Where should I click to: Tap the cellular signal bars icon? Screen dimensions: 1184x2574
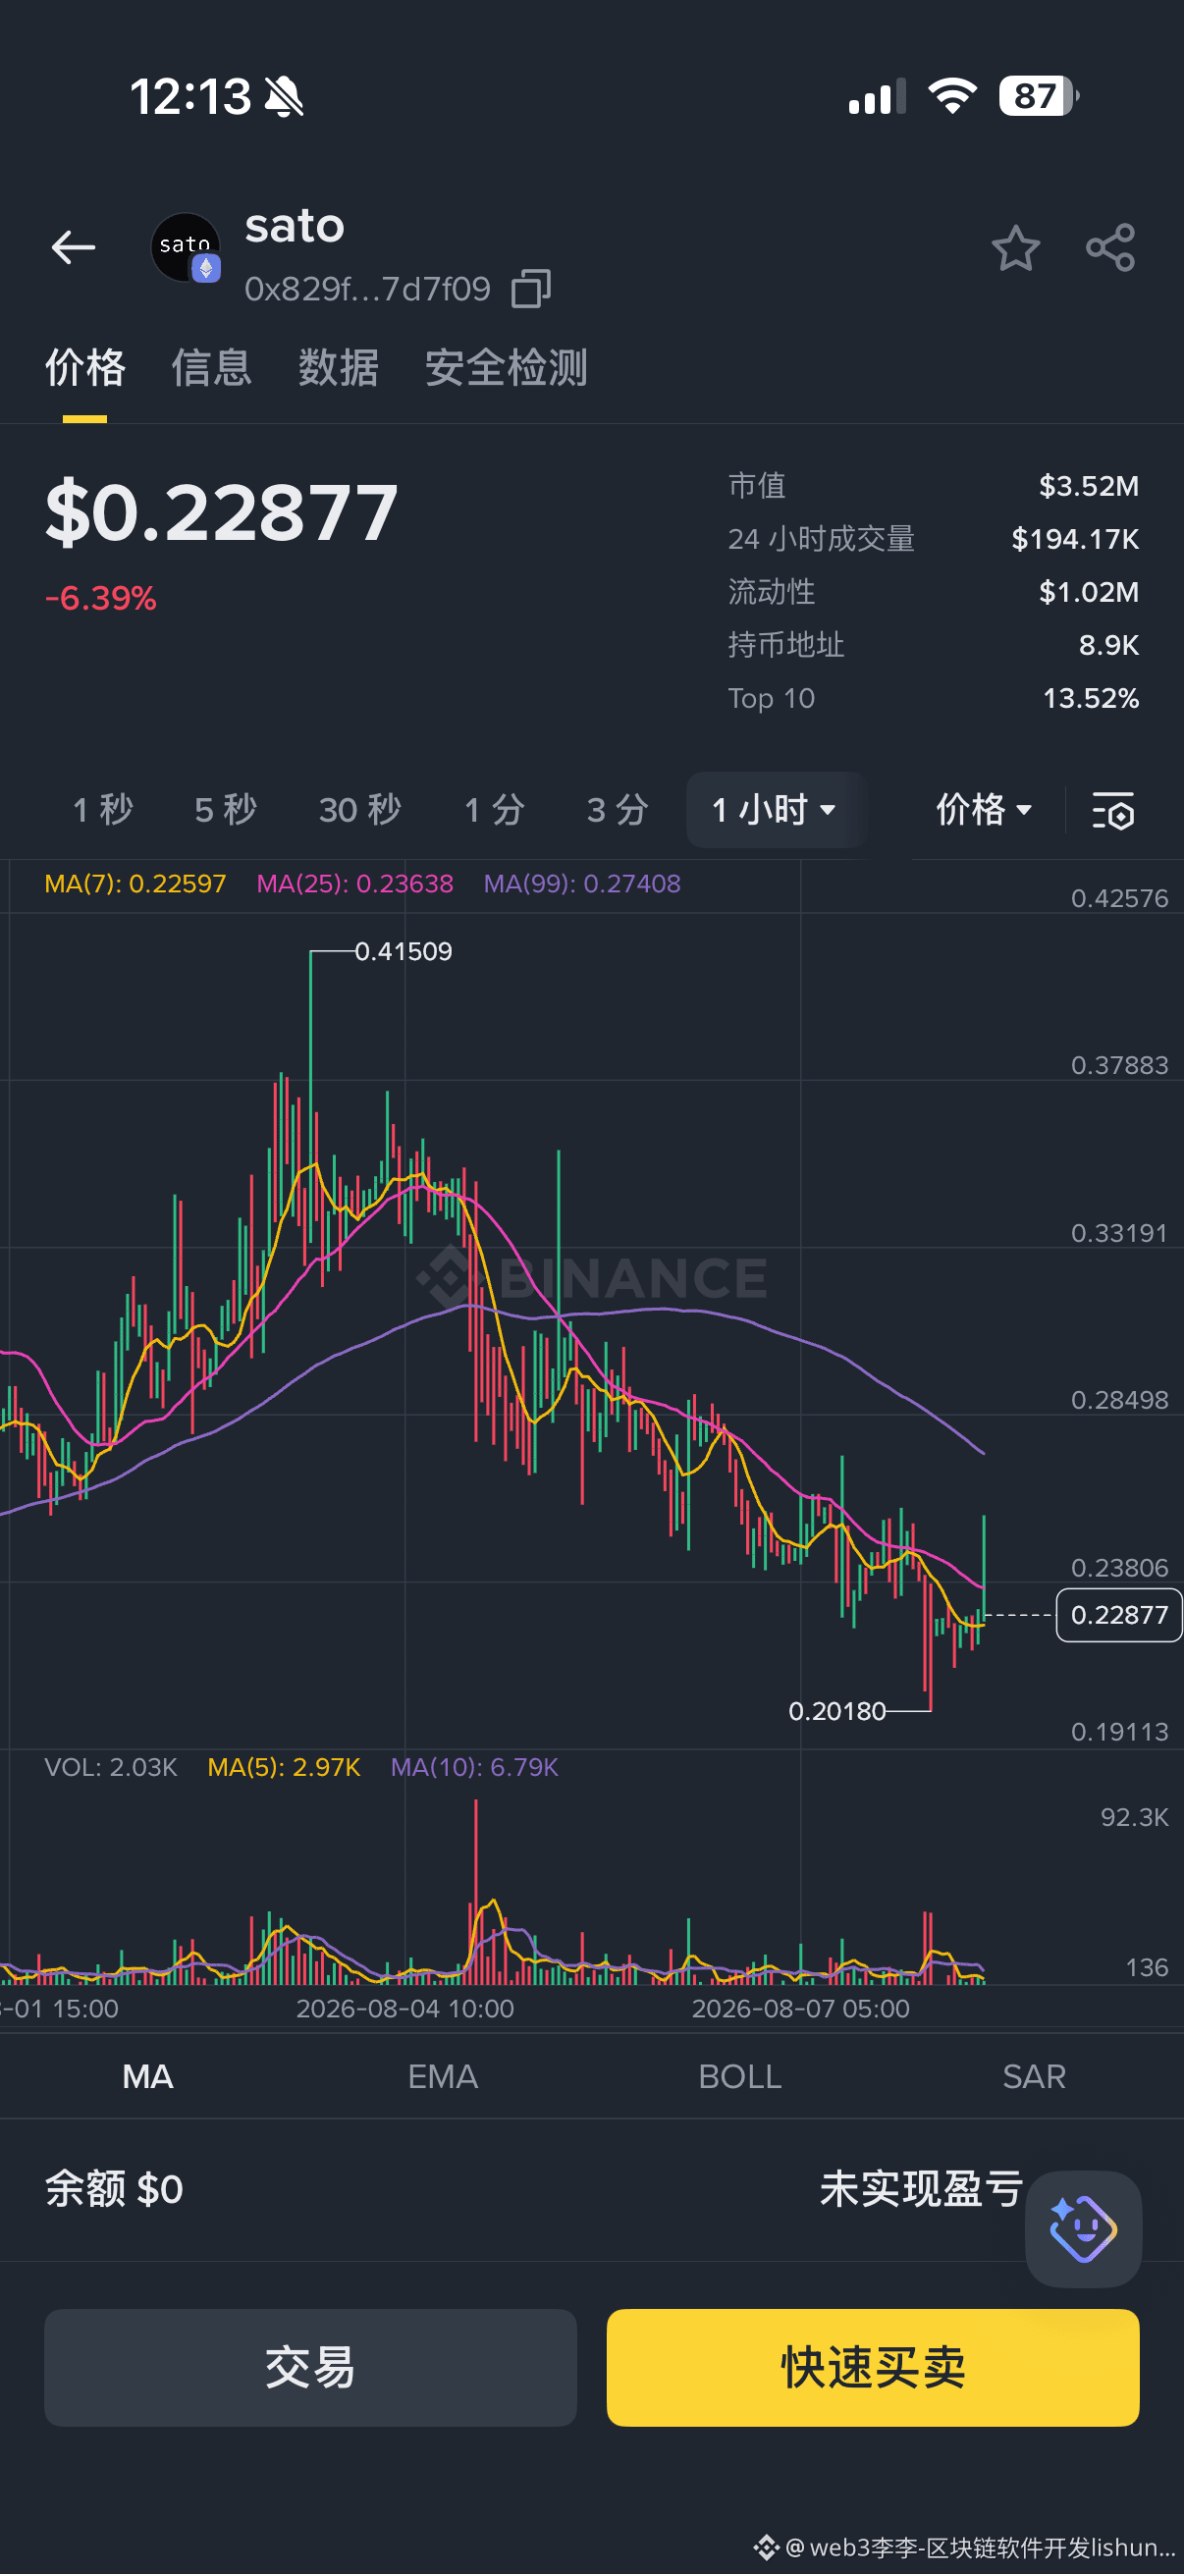pos(878,96)
